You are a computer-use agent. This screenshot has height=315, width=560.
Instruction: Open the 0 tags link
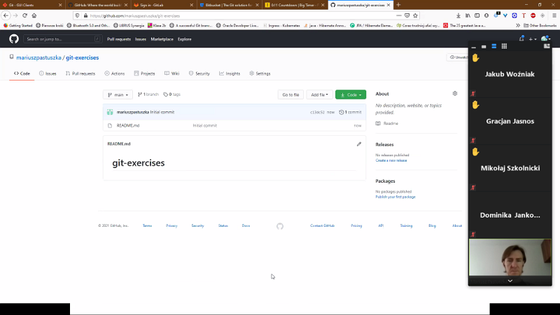[171, 94]
